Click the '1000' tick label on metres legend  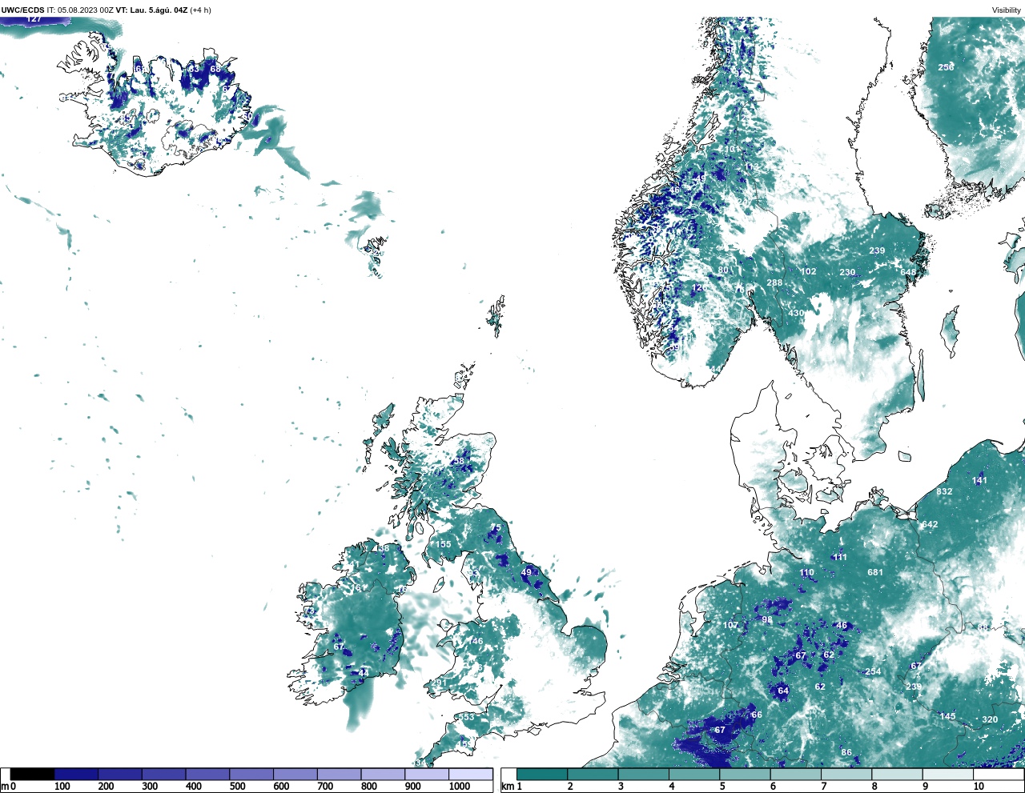(460, 787)
